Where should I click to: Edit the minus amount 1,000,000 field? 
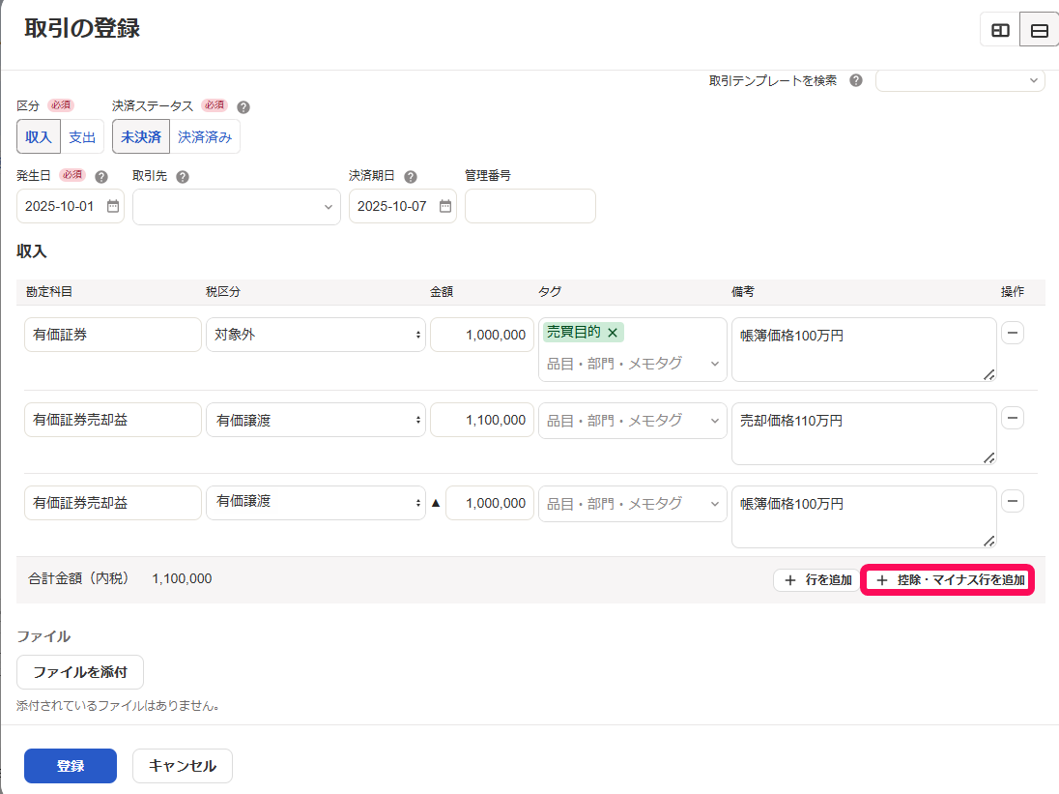click(x=490, y=503)
